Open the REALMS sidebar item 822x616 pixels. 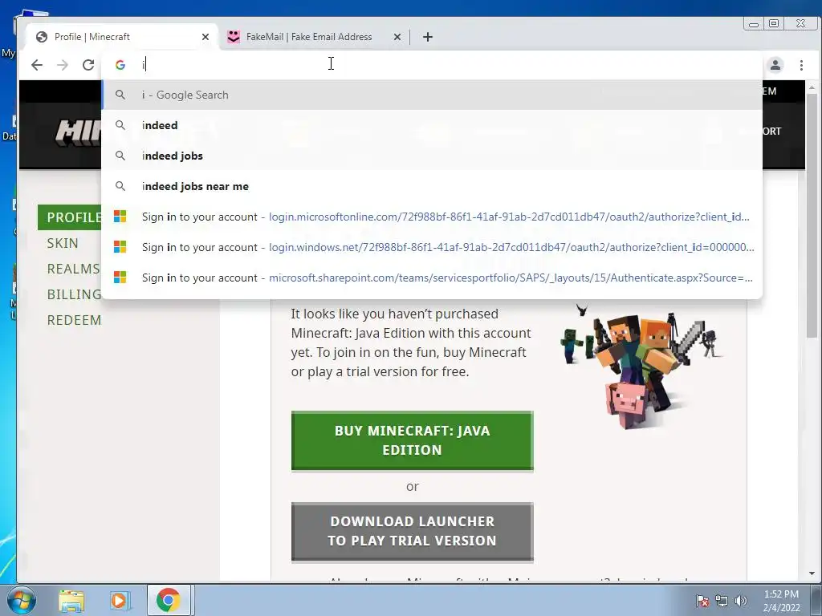pyautogui.click(x=73, y=269)
